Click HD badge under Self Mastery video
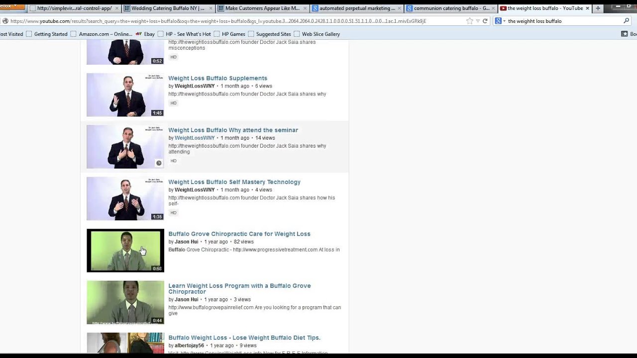 173,212
